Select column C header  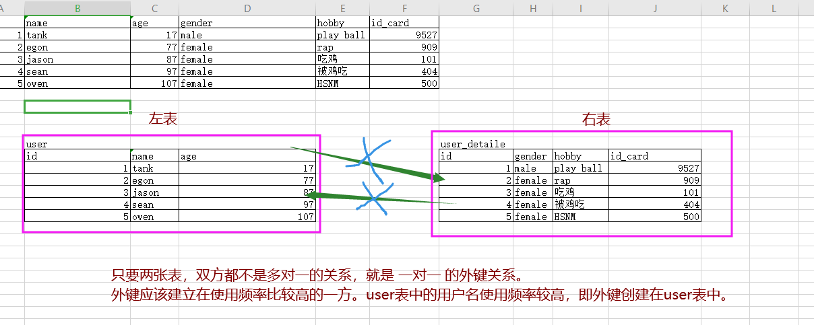(154, 8)
